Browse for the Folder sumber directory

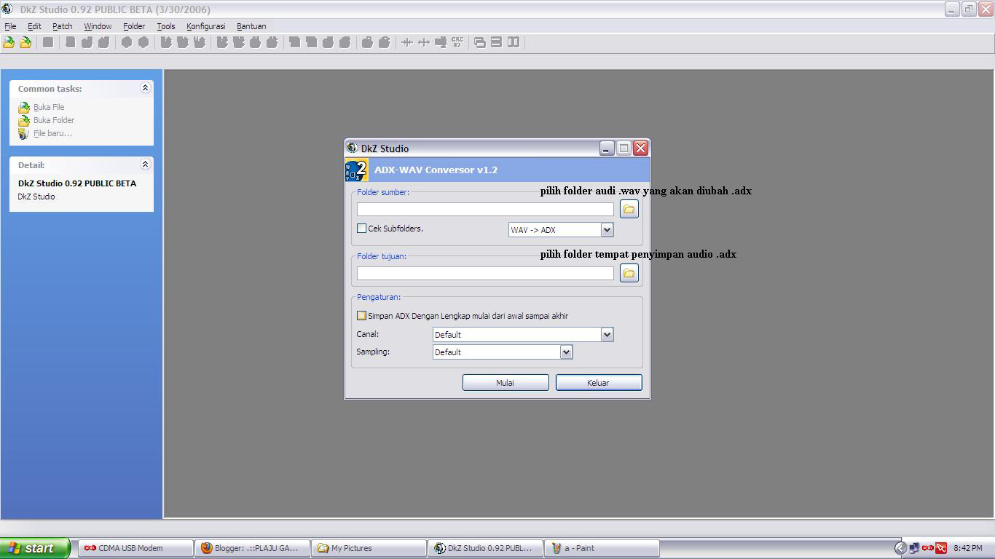pyautogui.click(x=629, y=209)
